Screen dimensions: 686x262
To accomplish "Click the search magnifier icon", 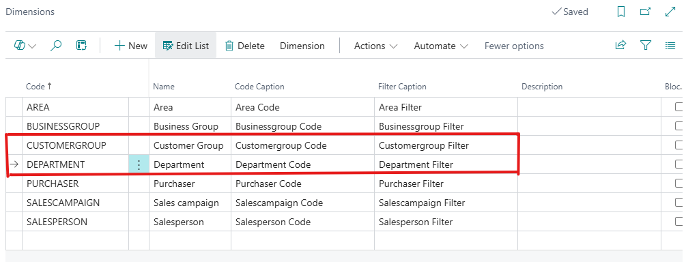I will coord(56,46).
